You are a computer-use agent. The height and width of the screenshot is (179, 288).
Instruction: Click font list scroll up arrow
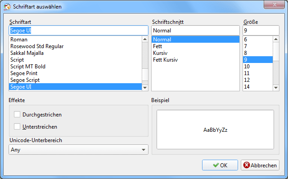(145, 39)
